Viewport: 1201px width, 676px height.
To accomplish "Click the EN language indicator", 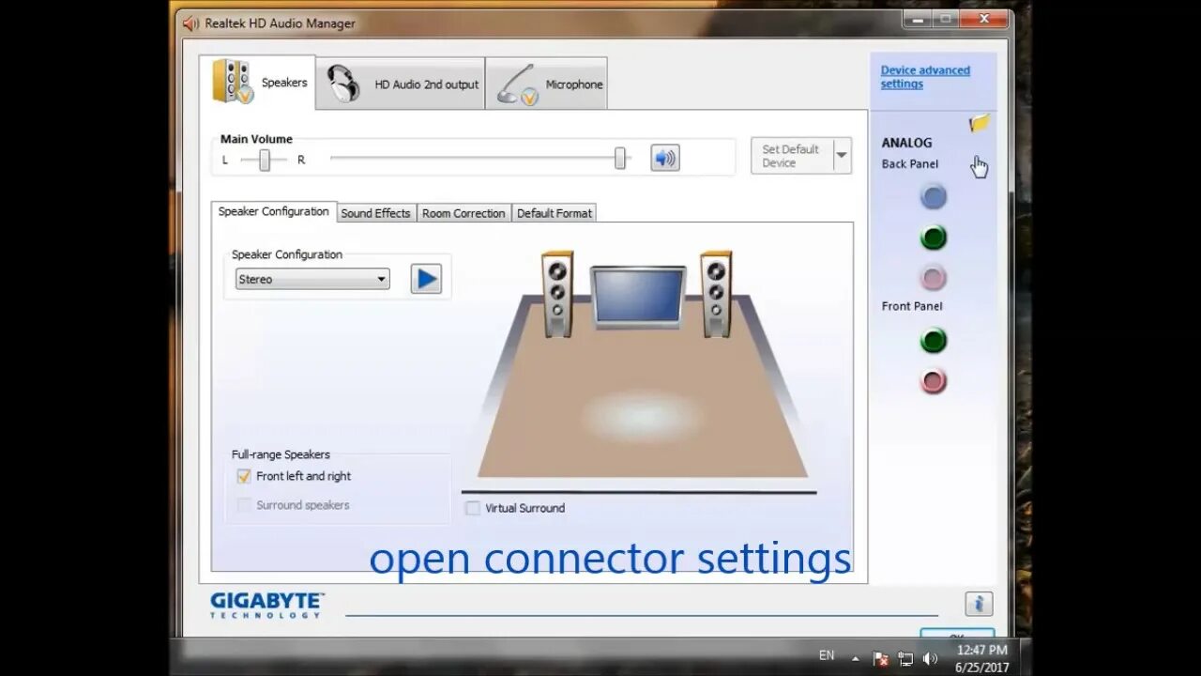I will click(827, 655).
